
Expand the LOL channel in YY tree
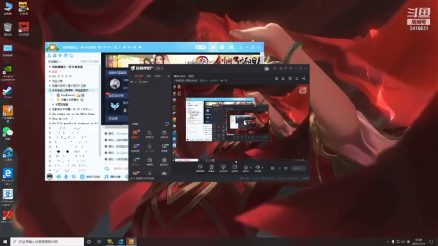click(50, 76)
